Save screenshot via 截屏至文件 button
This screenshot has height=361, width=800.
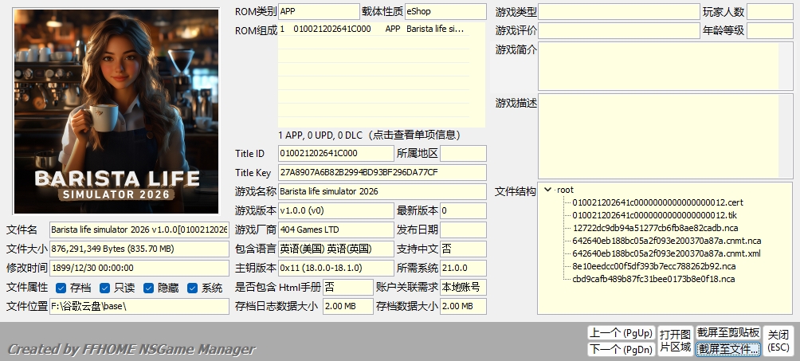(x=727, y=349)
